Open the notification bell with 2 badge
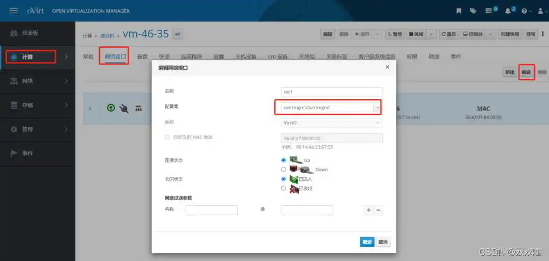Screen dimensions: 549x261 click(508, 11)
